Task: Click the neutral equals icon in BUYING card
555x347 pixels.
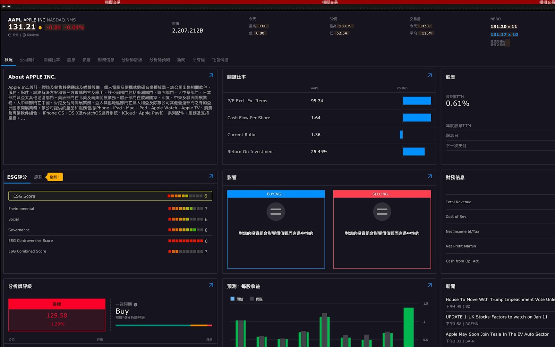Action: pyautogui.click(x=276, y=212)
